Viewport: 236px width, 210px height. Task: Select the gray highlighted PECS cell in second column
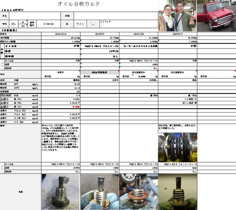(x=100, y=72)
